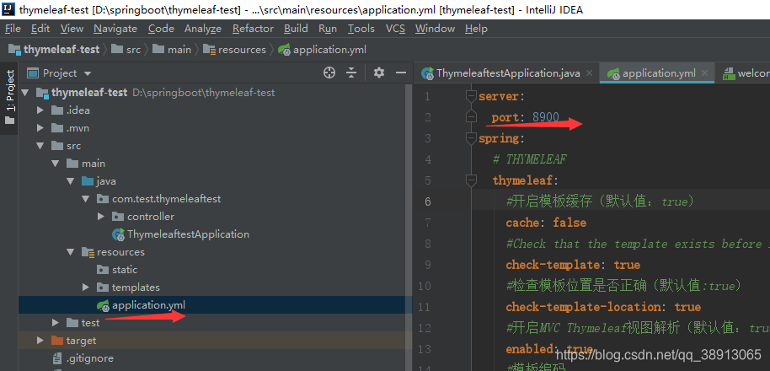Click the port value 8900
The image size is (770, 371).
(546, 117)
